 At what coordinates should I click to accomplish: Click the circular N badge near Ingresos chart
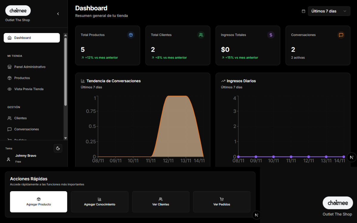tap(351, 157)
